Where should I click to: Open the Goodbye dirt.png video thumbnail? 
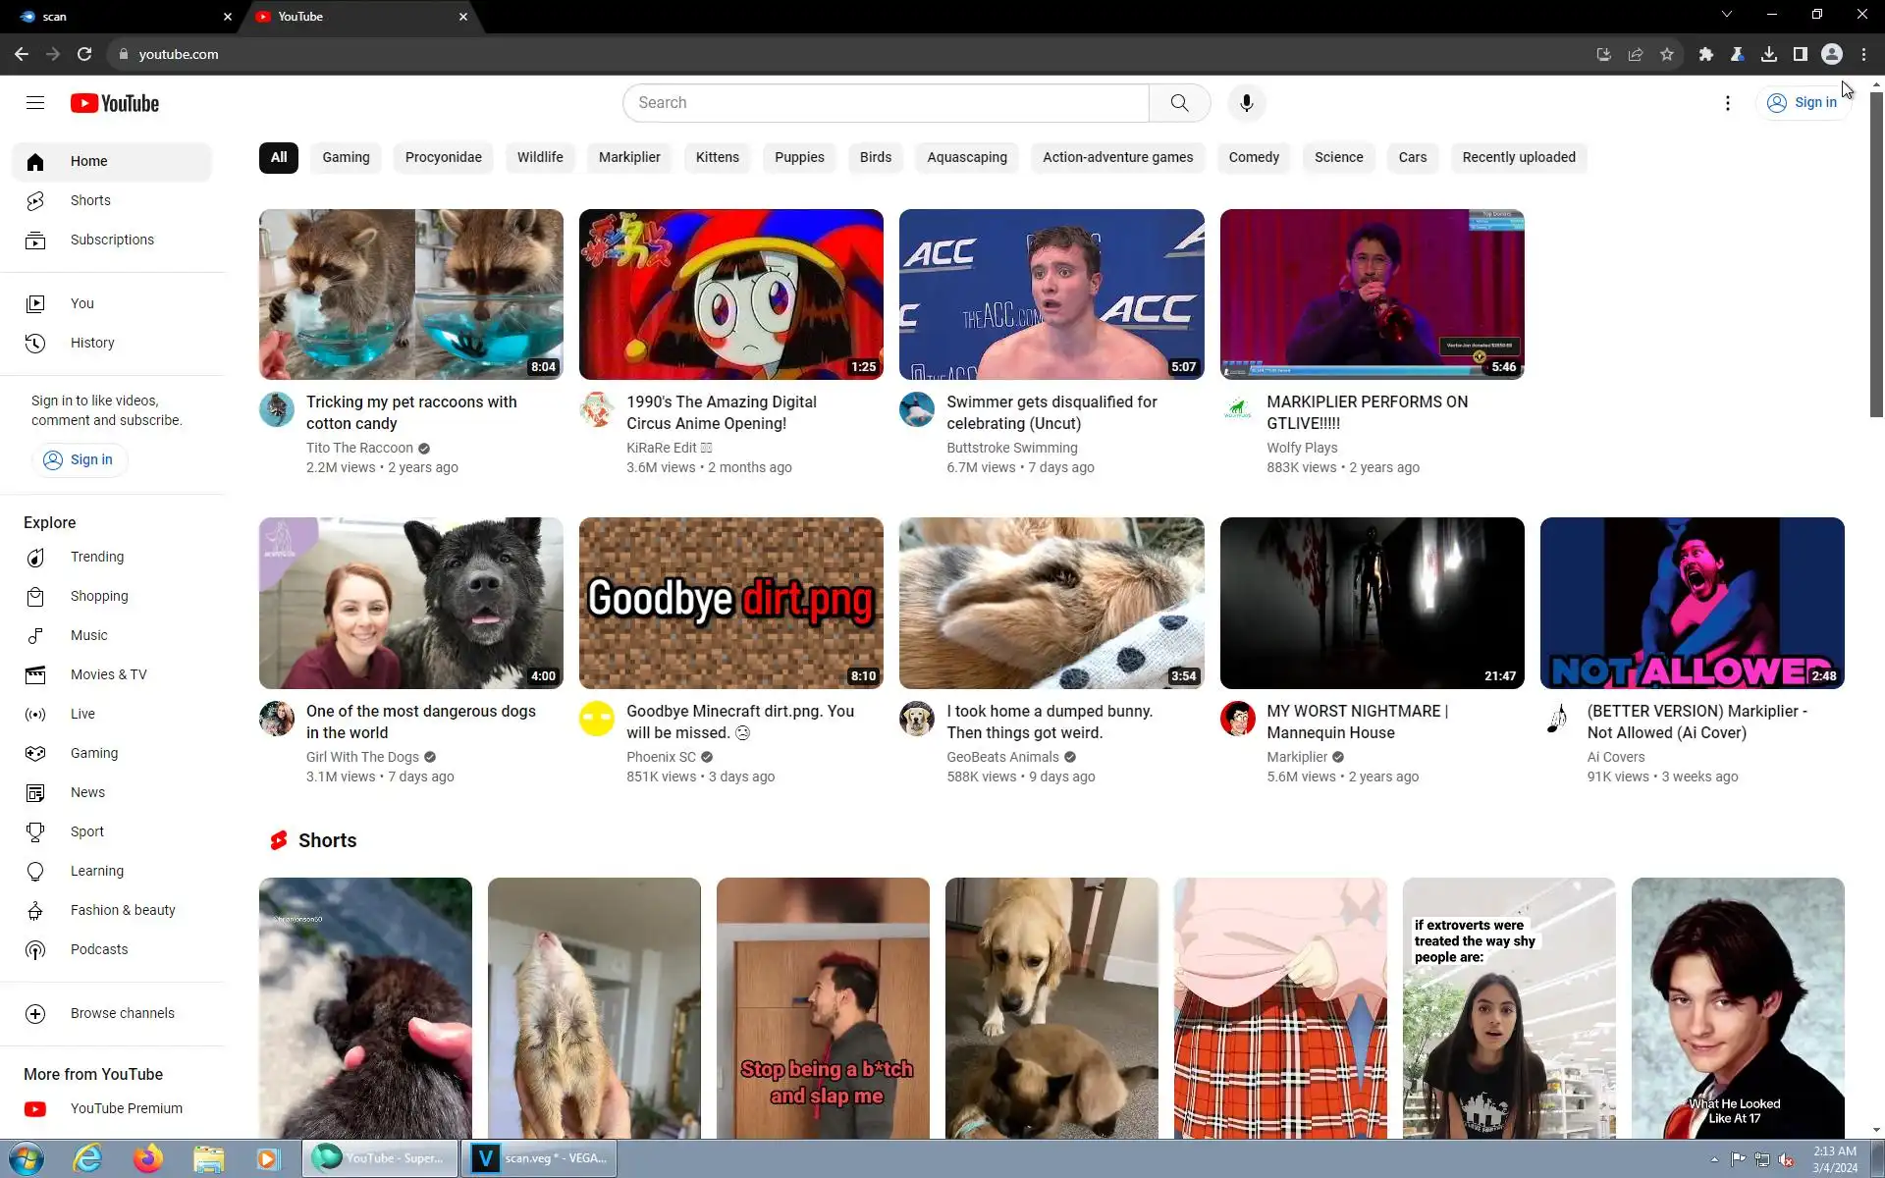pyautogui.click(x=730, y=602)
